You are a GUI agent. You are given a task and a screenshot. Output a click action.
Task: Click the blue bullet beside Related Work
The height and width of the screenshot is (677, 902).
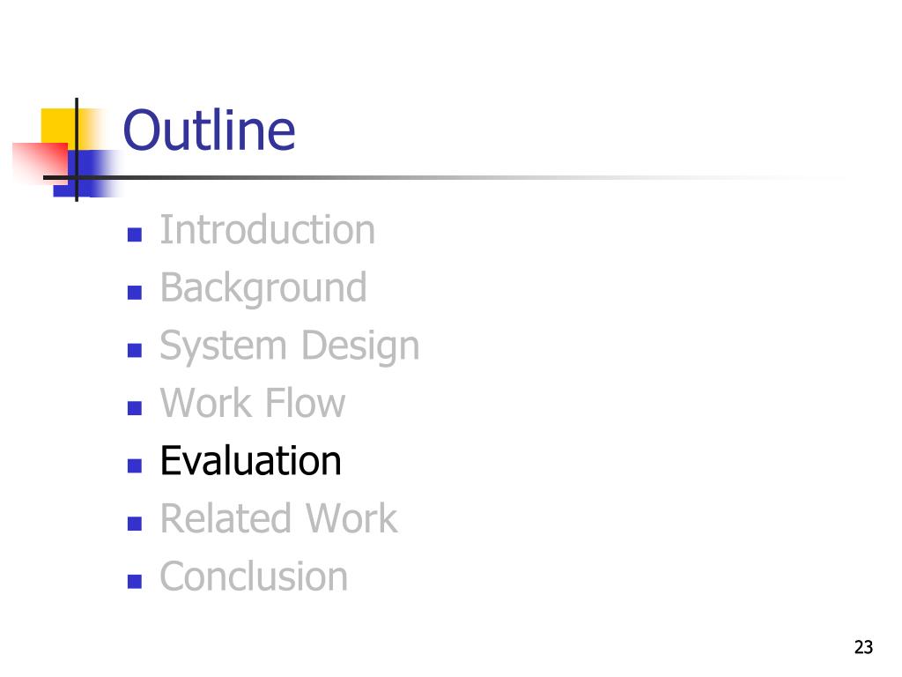(135, 524)
